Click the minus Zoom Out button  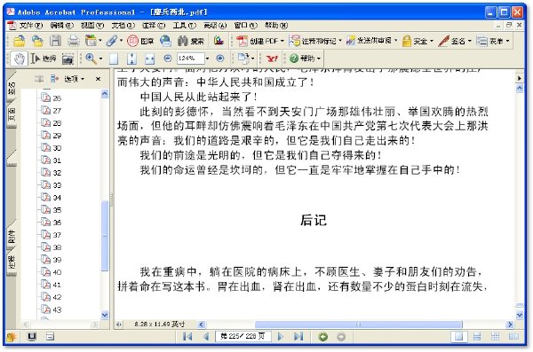tap(167, 59)
